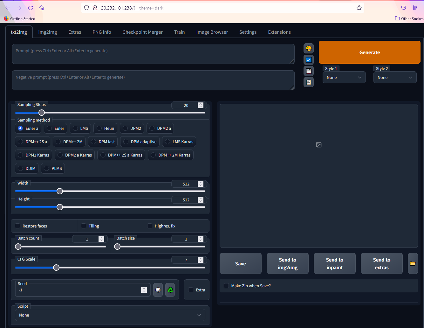Open the browser library icon
This screenshot has height=328, width=424.
click(x=415, y=8)
